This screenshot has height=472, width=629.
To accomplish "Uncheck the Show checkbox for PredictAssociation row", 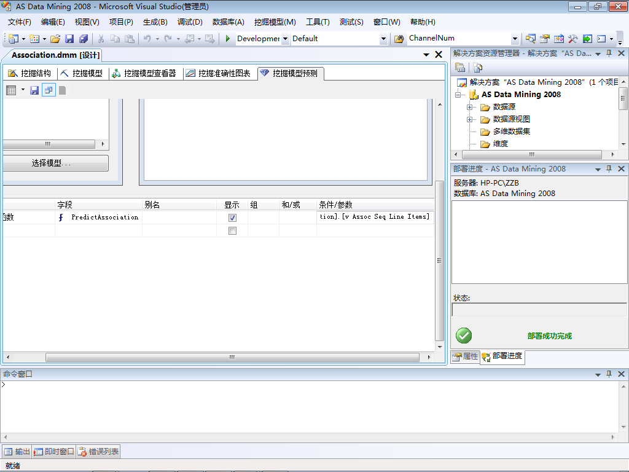I will click(232, 218).
